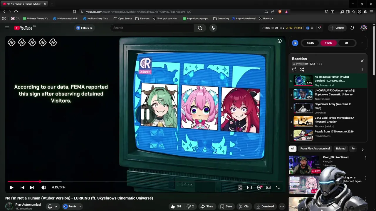Open the Streaming bookmarks folder

click(x=221, y=18)
